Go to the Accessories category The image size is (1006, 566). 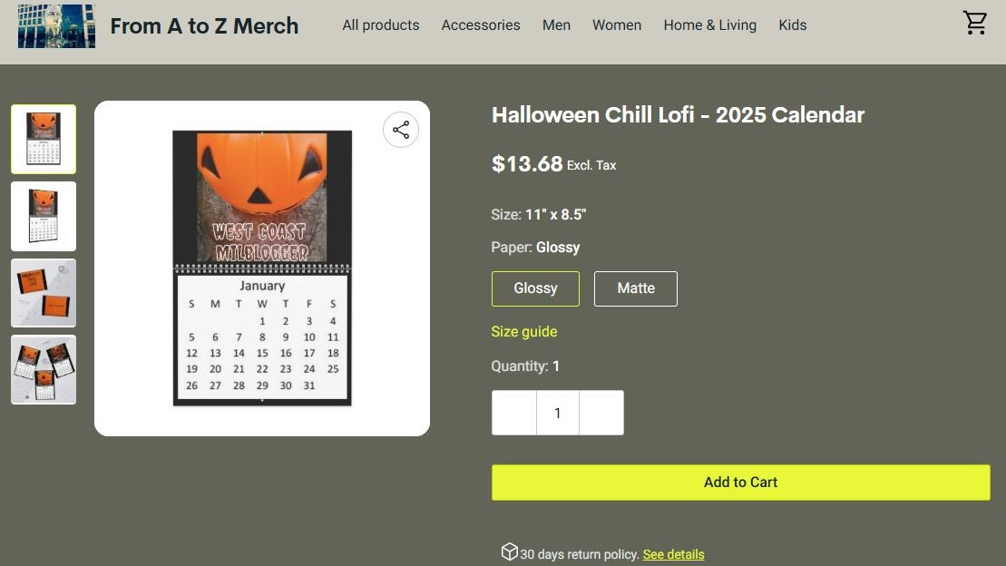point(481,25)
